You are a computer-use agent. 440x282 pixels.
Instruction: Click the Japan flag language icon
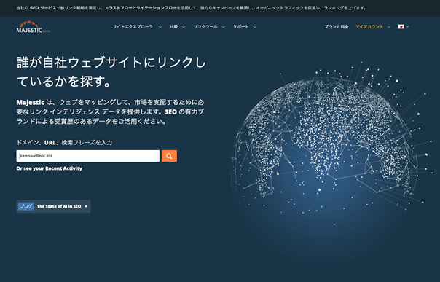(401, 27)
